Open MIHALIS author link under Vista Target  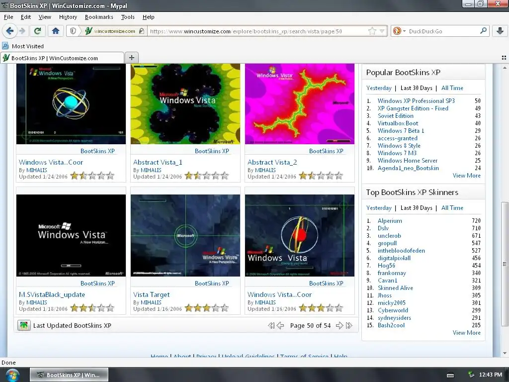pos(151,302)
